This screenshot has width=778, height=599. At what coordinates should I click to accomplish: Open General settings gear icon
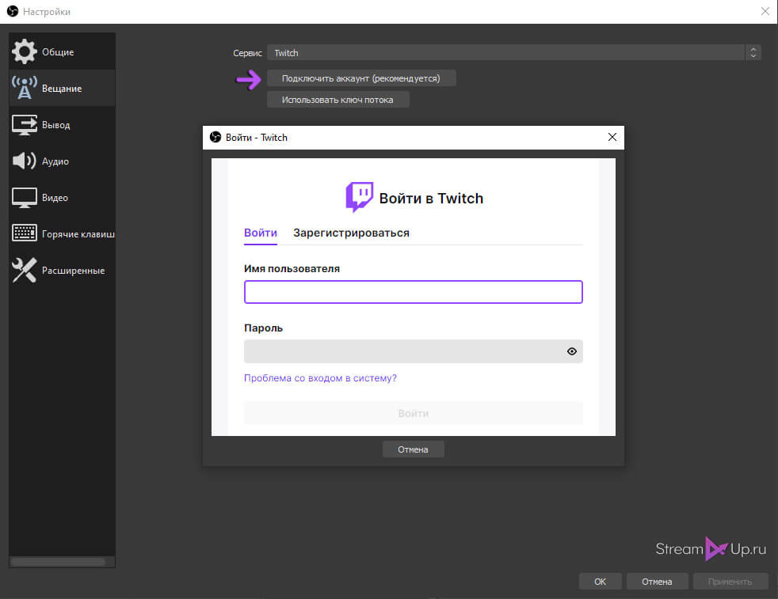point(25,51)
